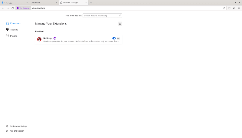The width and height of the screenshot is (242, 138).
Task: Close the Downloads tab
Action: click(57, 3)
